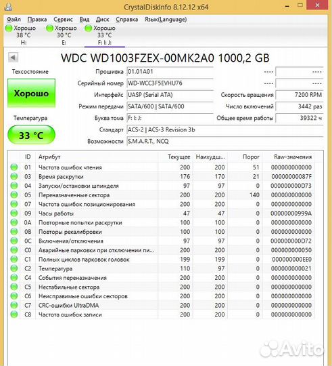Viewport: 332px width, 366px height.
Task: Click status icon of Неисправимые ошибки секторов
Action: [x=14, y=296]
